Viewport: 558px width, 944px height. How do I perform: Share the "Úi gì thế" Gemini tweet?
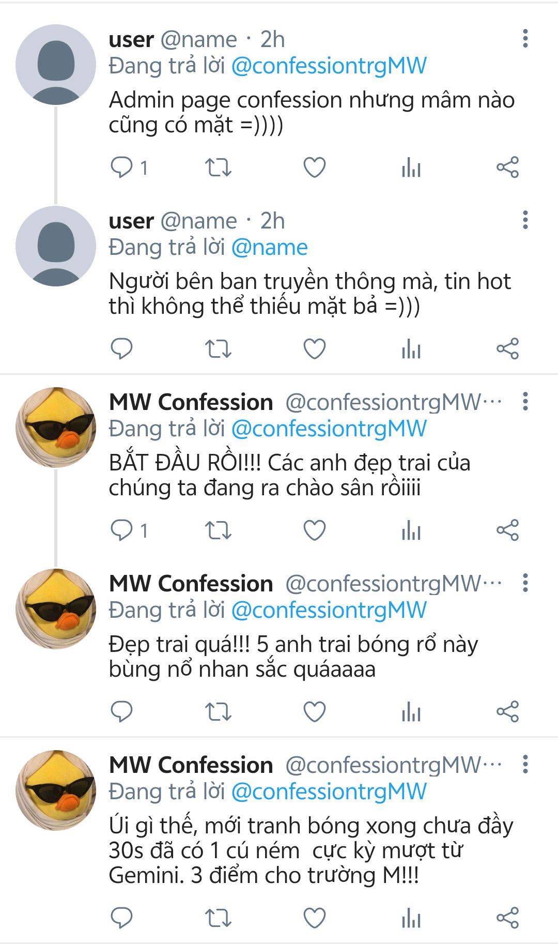[x=507, y=918]
